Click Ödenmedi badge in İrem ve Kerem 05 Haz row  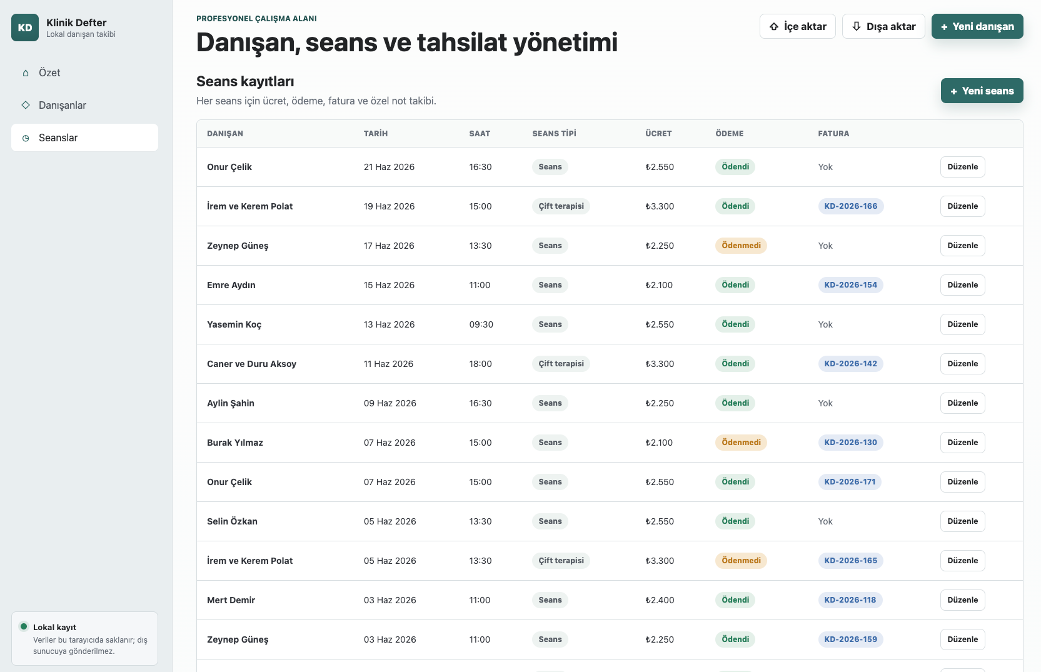click(741, 561)
